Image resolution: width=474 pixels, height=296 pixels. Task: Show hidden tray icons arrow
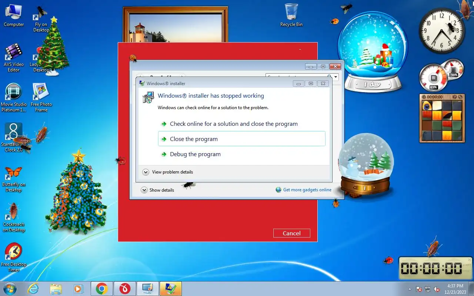410,289
